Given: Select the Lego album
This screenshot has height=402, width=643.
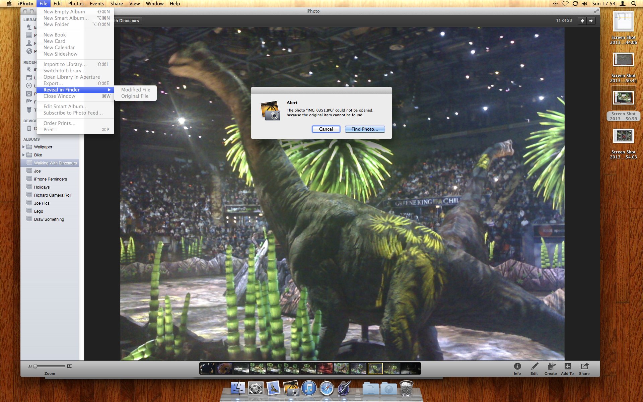Looking at the screenshot, I should 50,211.
